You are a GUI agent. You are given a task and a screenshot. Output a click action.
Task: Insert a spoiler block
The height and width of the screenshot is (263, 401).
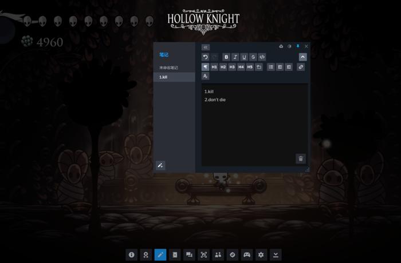tap(259, 67)
